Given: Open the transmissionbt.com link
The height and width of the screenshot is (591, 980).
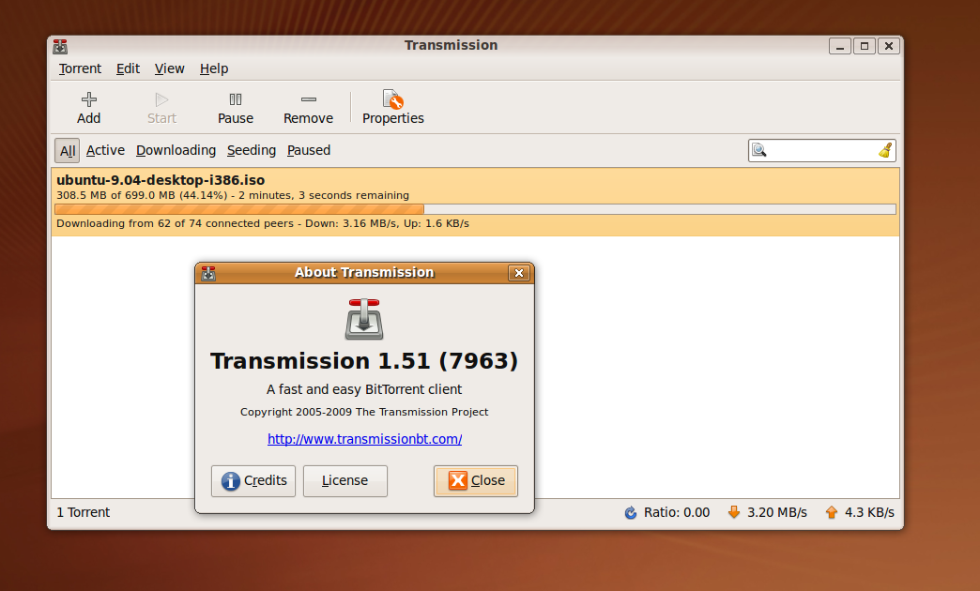Looking at the screenshot, I should (364, 439).
